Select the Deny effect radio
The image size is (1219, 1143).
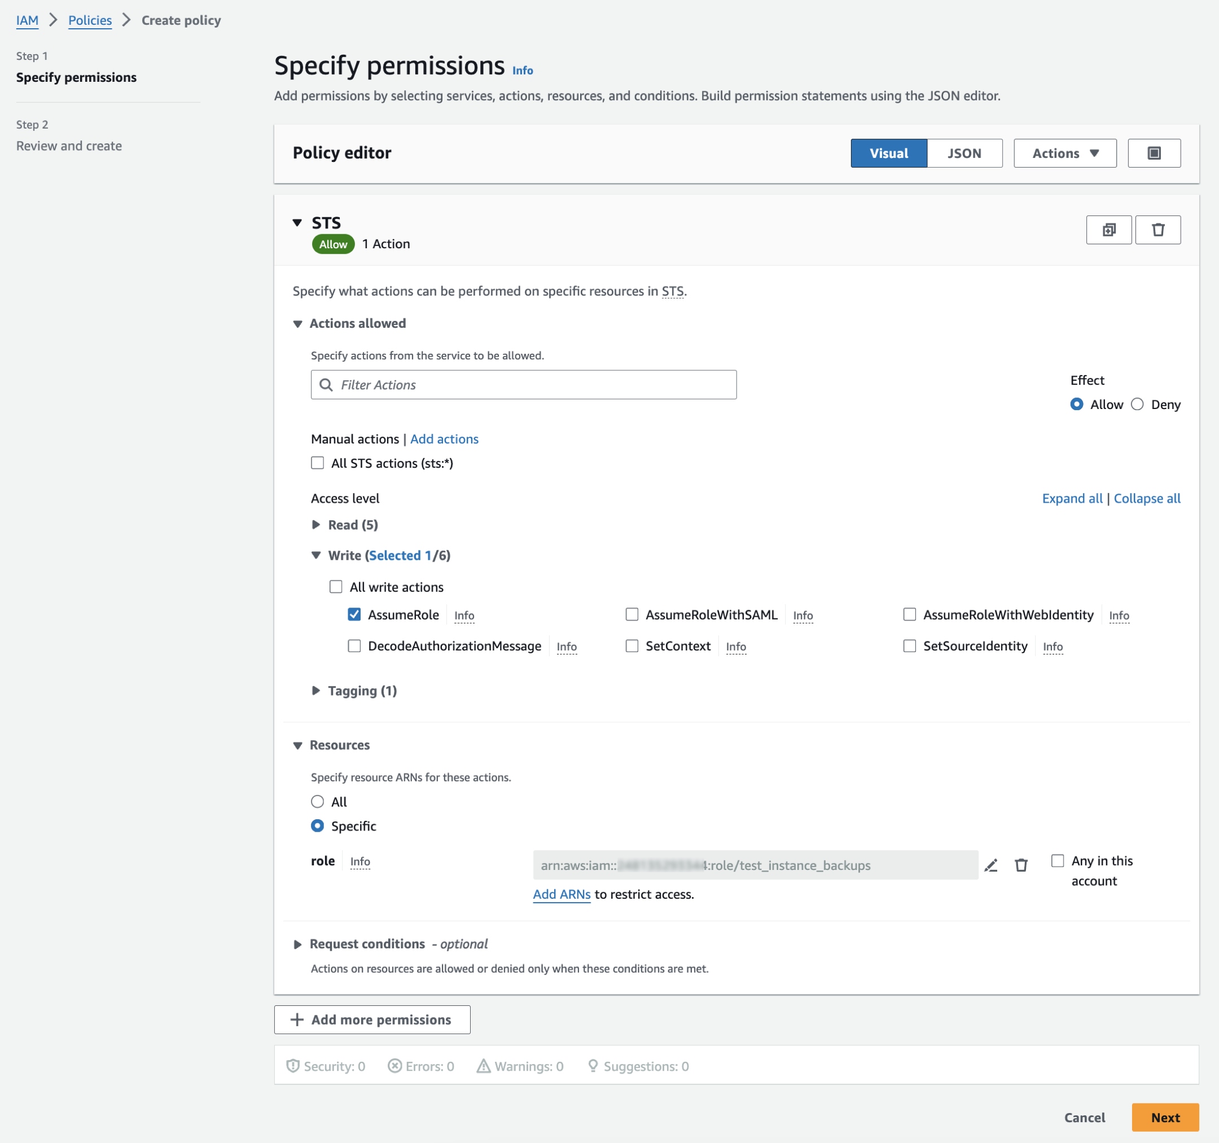coord(1137,404)
